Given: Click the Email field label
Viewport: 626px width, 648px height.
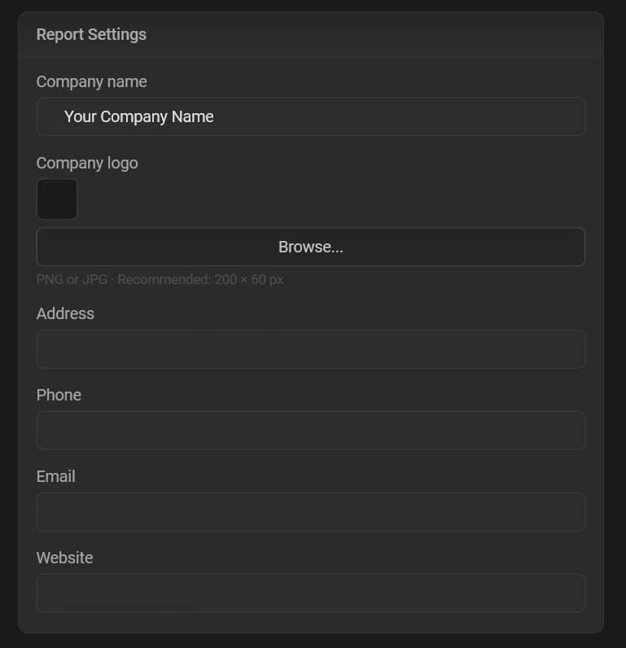Looking at the screenshot, I should pyautogui.click(x=56, y=476).
